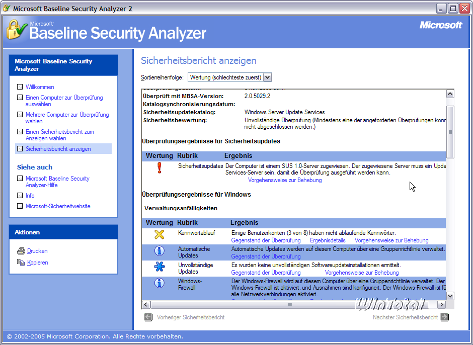Maximize the Baseline Security Analyzer window
This screenshot has height=345, width=473.
453,9
